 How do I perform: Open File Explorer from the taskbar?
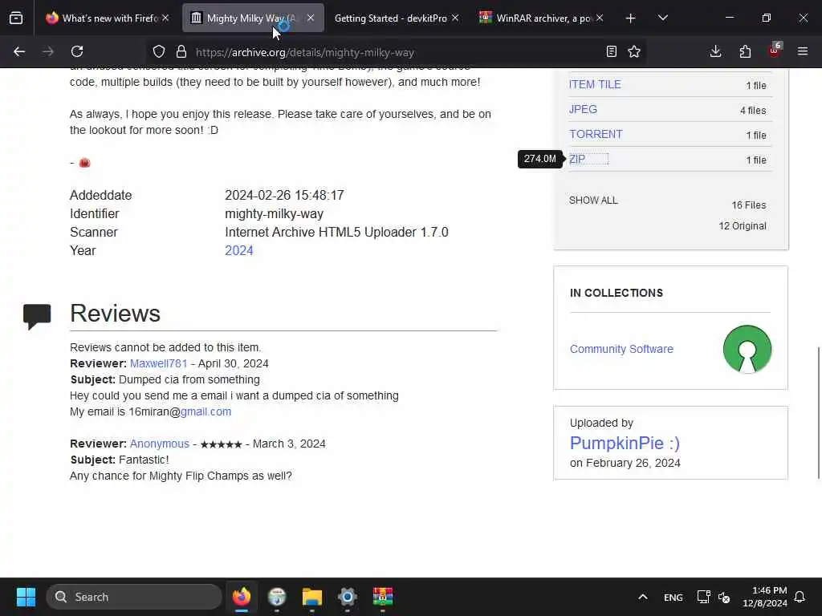[x=312, y=597]
